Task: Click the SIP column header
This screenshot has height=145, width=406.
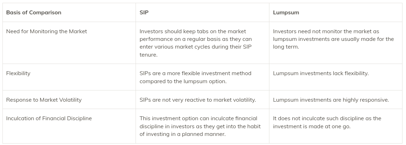Action: pyautogui.click(x=144, y=13)
